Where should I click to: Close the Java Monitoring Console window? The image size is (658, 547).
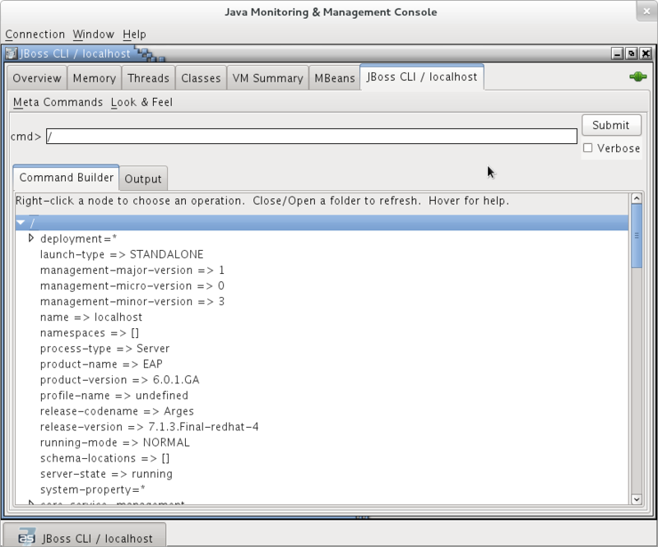click(646, 12)
